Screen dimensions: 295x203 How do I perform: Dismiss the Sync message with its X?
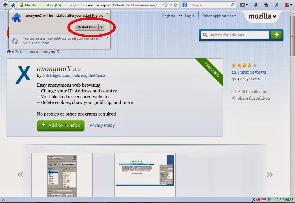pyautogui.click(x=107, y=38)
